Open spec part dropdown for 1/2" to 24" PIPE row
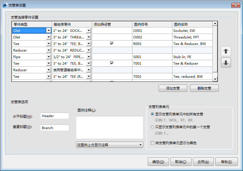 click(x=89, y=57)
